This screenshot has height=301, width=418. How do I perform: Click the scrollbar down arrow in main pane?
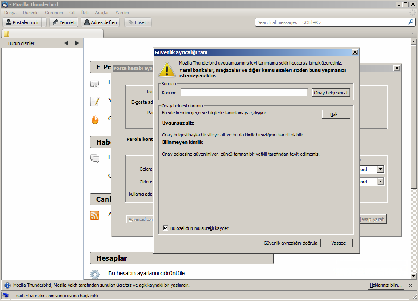pyautogui.click(x=413, y=276)
